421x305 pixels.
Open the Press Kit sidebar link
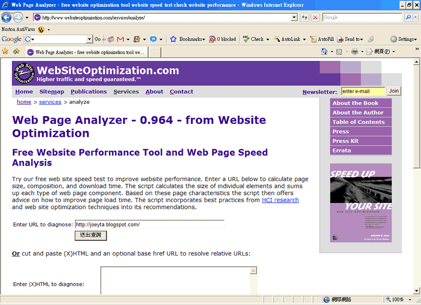tap(360, 141)
